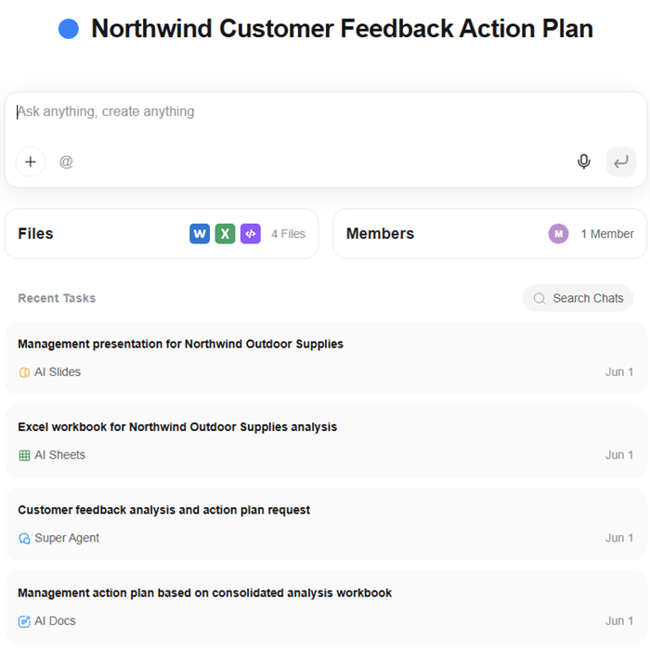650x652 pixels.
Task: Click the AI Slides label
Action: coord(58,372)
